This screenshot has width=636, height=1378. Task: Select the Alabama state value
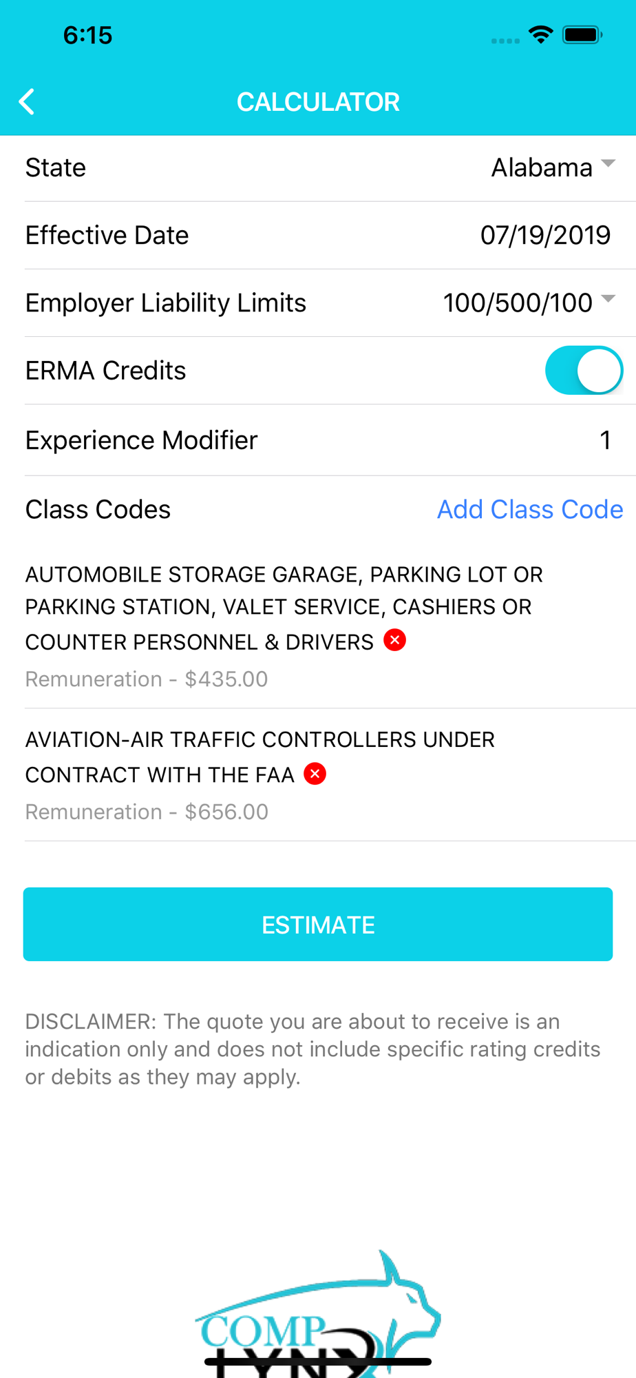tap(542, 167)
